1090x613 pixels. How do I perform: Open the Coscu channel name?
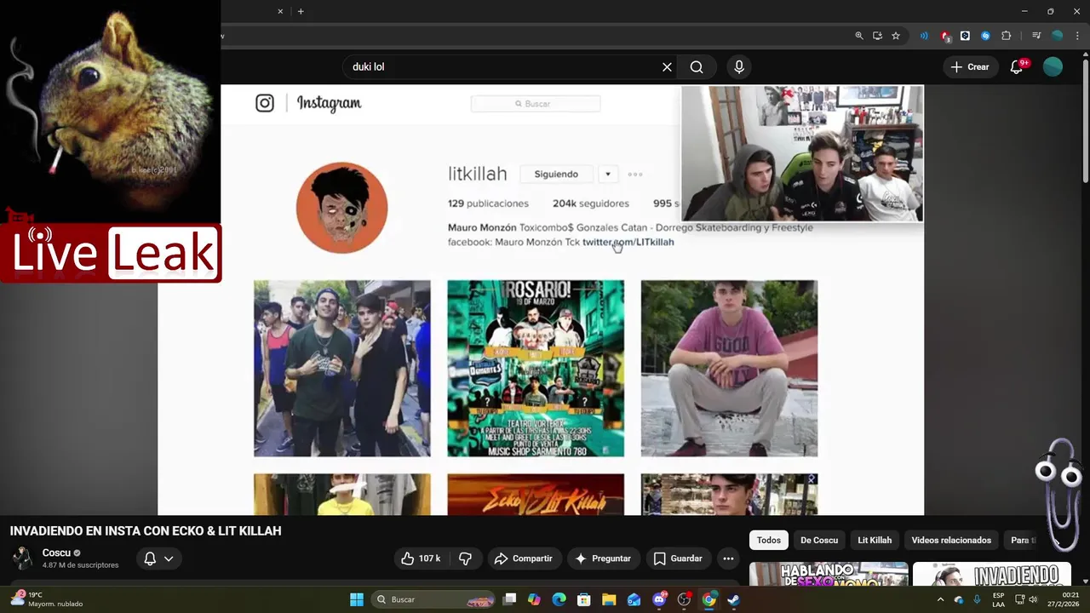point(56,553)
